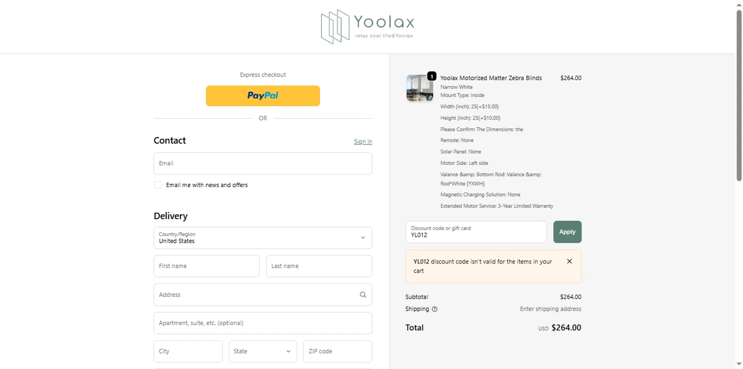Viewport: 743px width, 369px height.
Task: Click the Shipping help question mark icon
Action: pos(434,309)
